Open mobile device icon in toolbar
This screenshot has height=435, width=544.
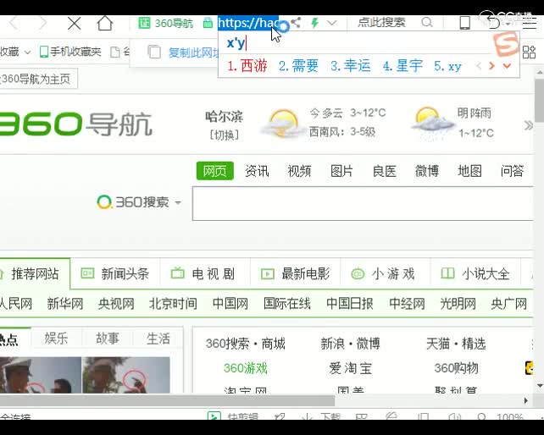[x=464, y=23]
